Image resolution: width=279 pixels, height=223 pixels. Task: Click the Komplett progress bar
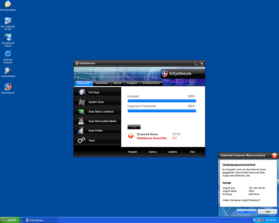tap(162, 101)
